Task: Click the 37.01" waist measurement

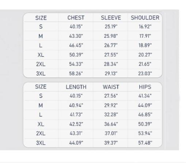Action: tap(111, 133)
